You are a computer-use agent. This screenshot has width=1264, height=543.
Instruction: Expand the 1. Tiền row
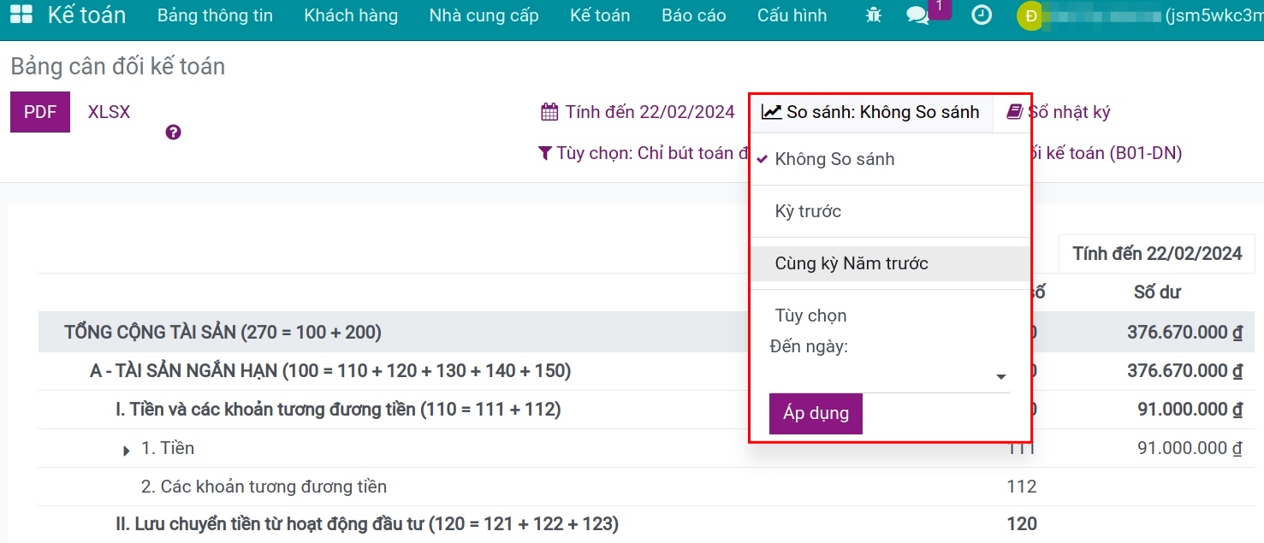click(126, 448)
